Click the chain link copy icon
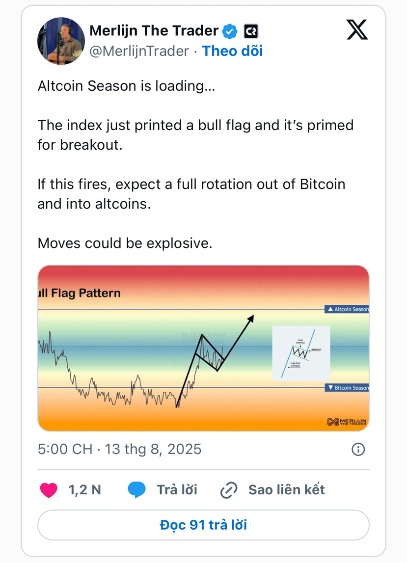This screenshot has width=407, height=563. 229,490
